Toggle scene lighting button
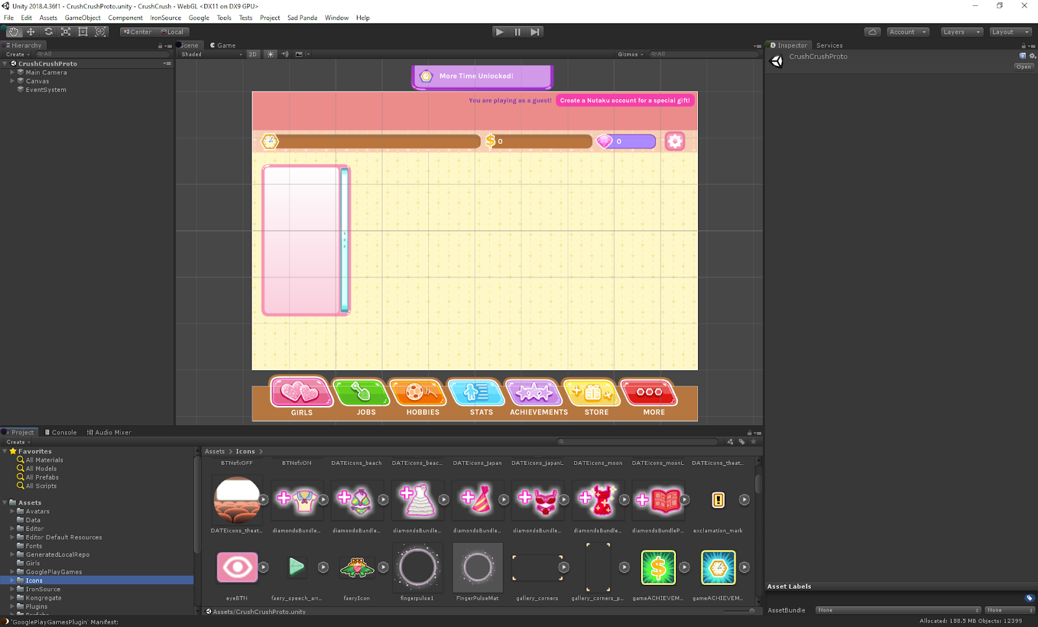The height and width of the screenshot is (627, 1038). click(271, 54)
